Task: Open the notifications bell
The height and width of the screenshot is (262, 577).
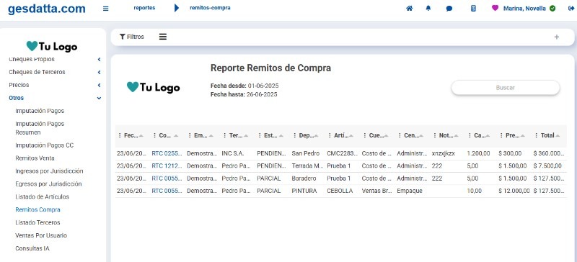Action: coord(428,8)
